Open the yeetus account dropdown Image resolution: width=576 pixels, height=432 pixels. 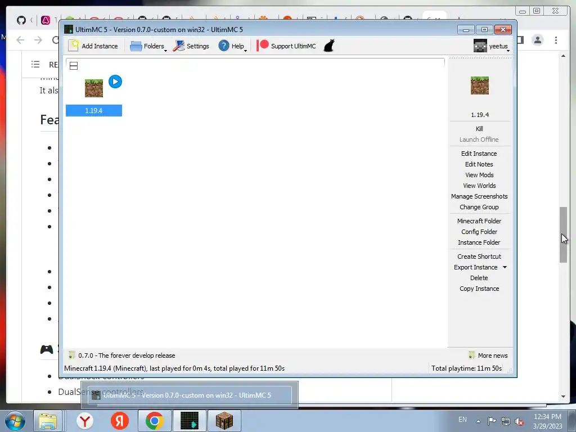point(492,46)
